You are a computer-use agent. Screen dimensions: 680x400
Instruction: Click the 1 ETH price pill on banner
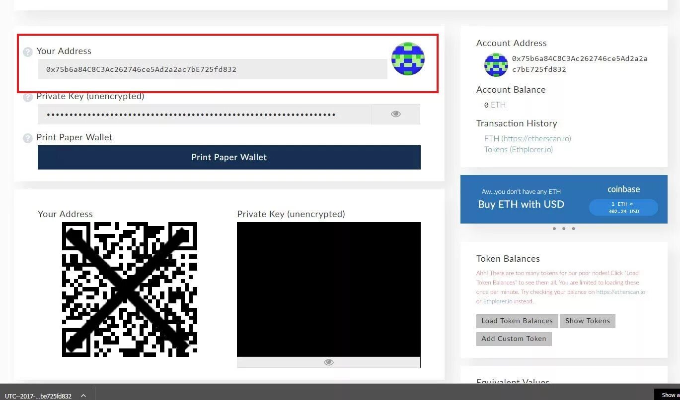coord(623,208)
